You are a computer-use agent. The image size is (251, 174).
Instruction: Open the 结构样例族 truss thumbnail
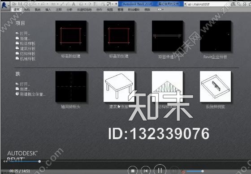[167, 86]
